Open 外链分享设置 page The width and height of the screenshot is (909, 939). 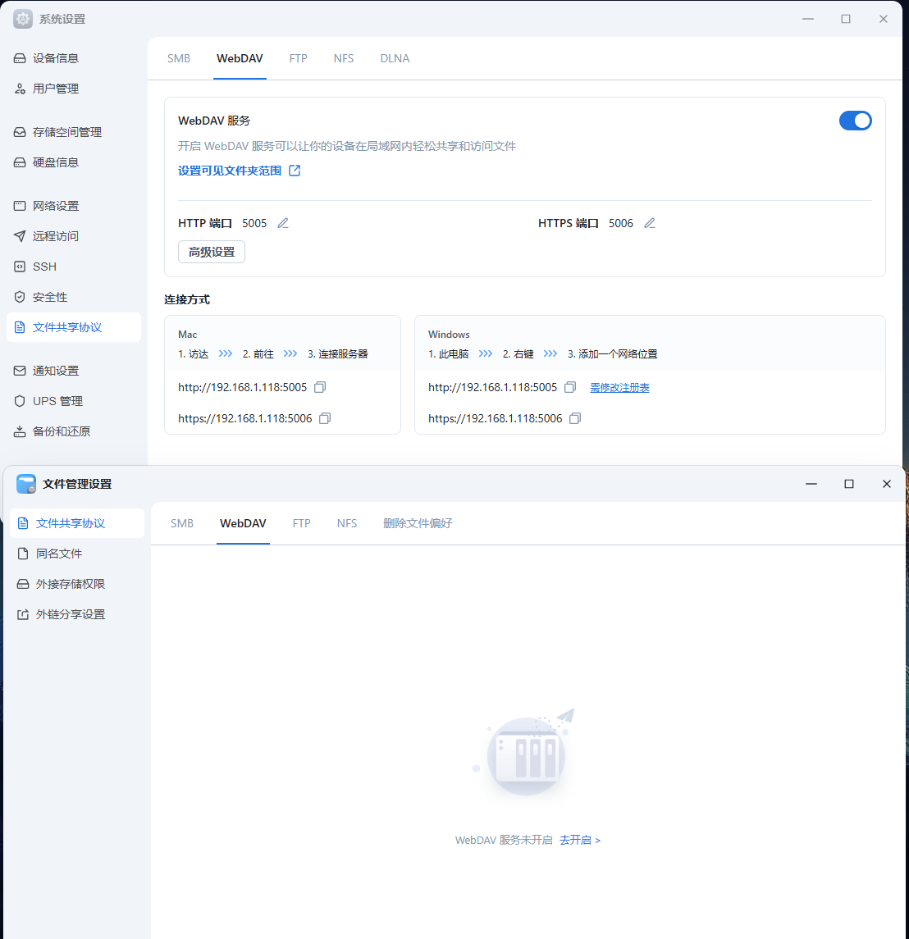coord(76,614)
